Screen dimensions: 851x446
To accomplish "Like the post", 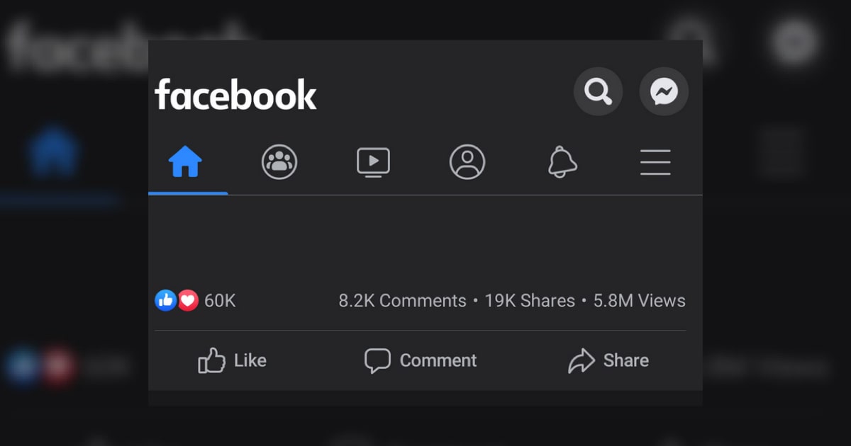I will [233, 360].
